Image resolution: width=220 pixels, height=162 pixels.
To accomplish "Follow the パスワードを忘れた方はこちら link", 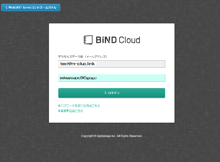I will 80,106.
